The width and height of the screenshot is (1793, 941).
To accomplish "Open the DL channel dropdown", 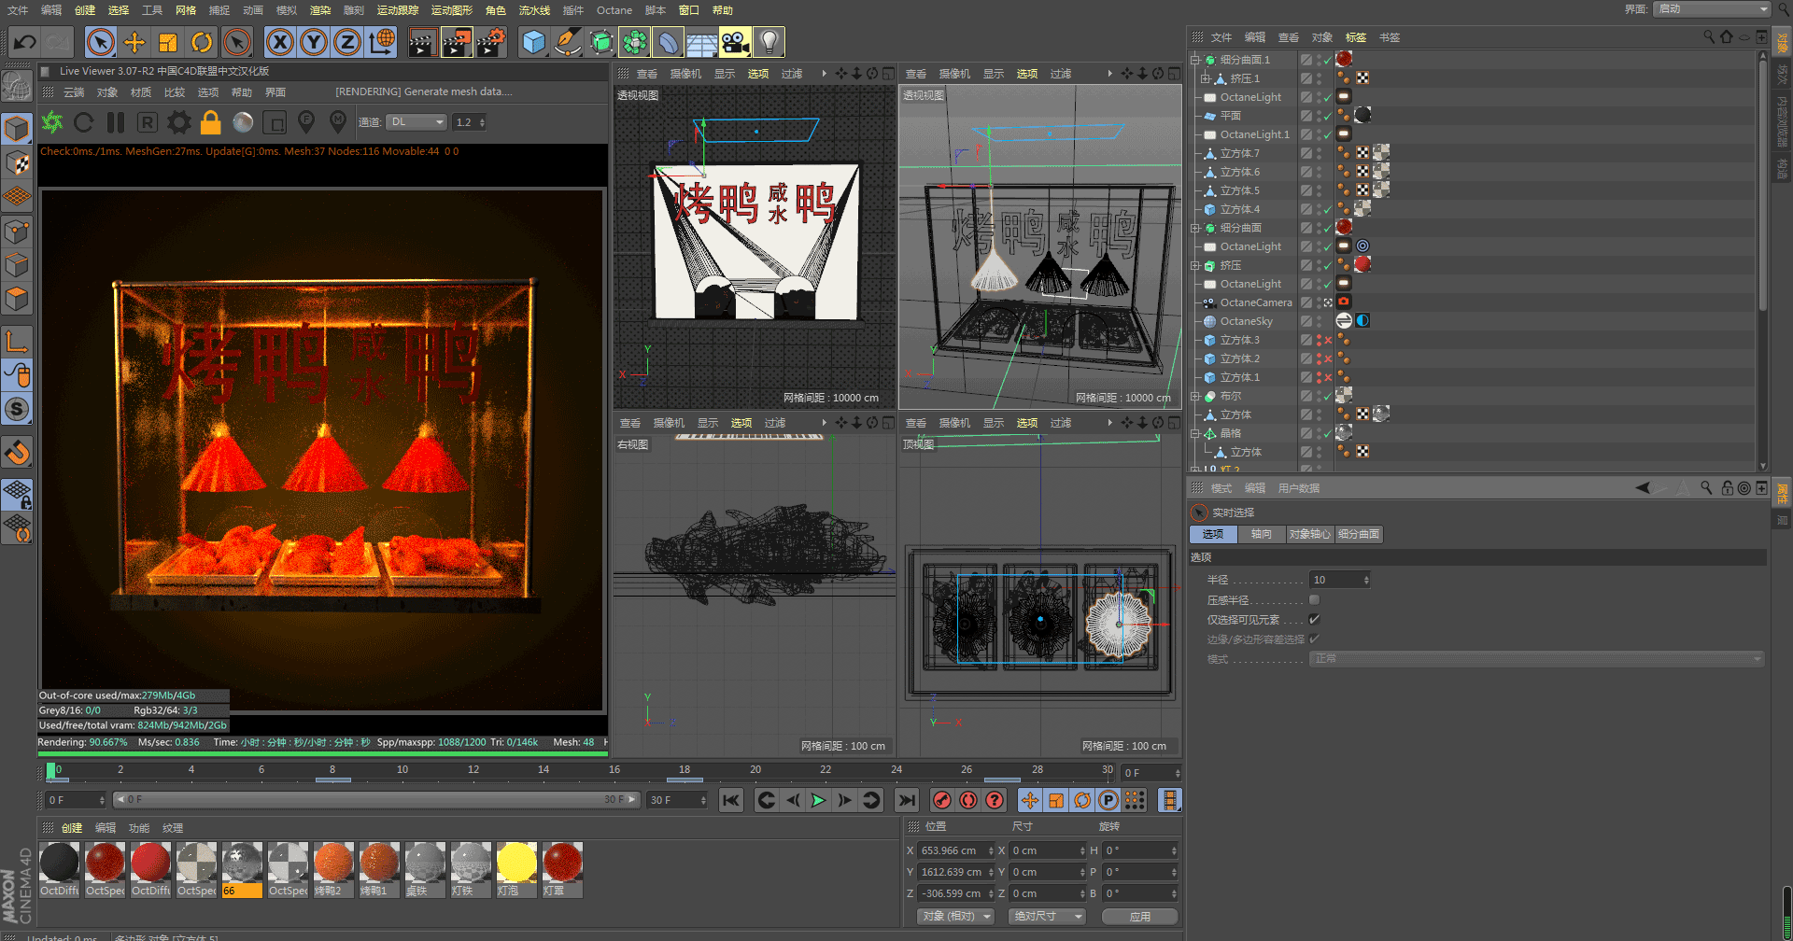I will pos(417,122).
